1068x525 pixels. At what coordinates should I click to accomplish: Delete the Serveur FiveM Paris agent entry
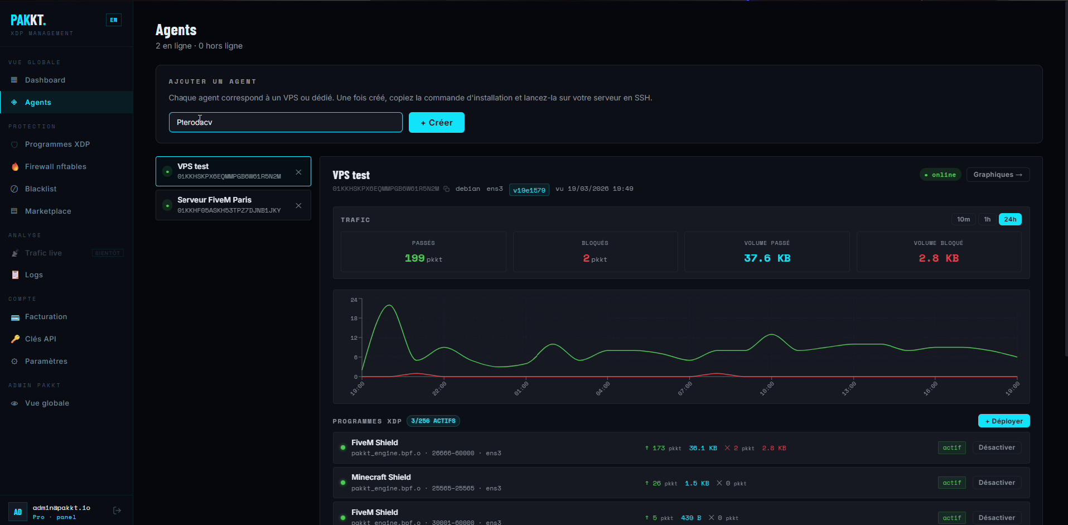298,206
